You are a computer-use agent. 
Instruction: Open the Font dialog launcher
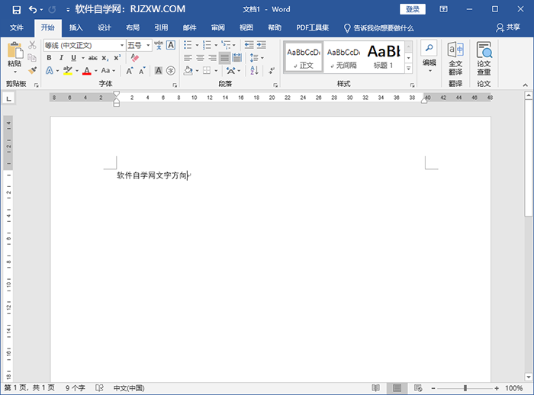coord(175,85)
